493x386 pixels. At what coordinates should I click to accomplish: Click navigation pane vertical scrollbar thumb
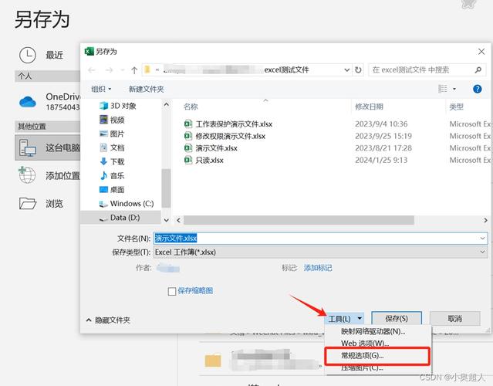pyautogui.click(x=166, y=188)
